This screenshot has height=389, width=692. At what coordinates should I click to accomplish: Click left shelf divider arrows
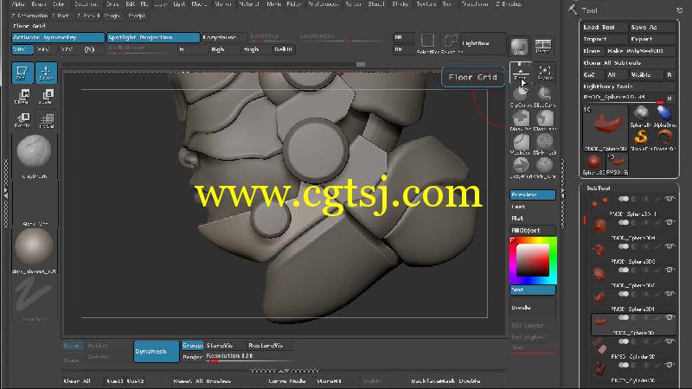(6, 193)
